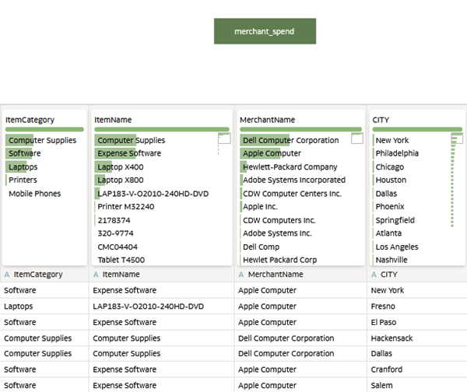Select Adobe Systems Inc. merchant value
The width and height of the screenshot is (467, 392).
pos(277,233)
